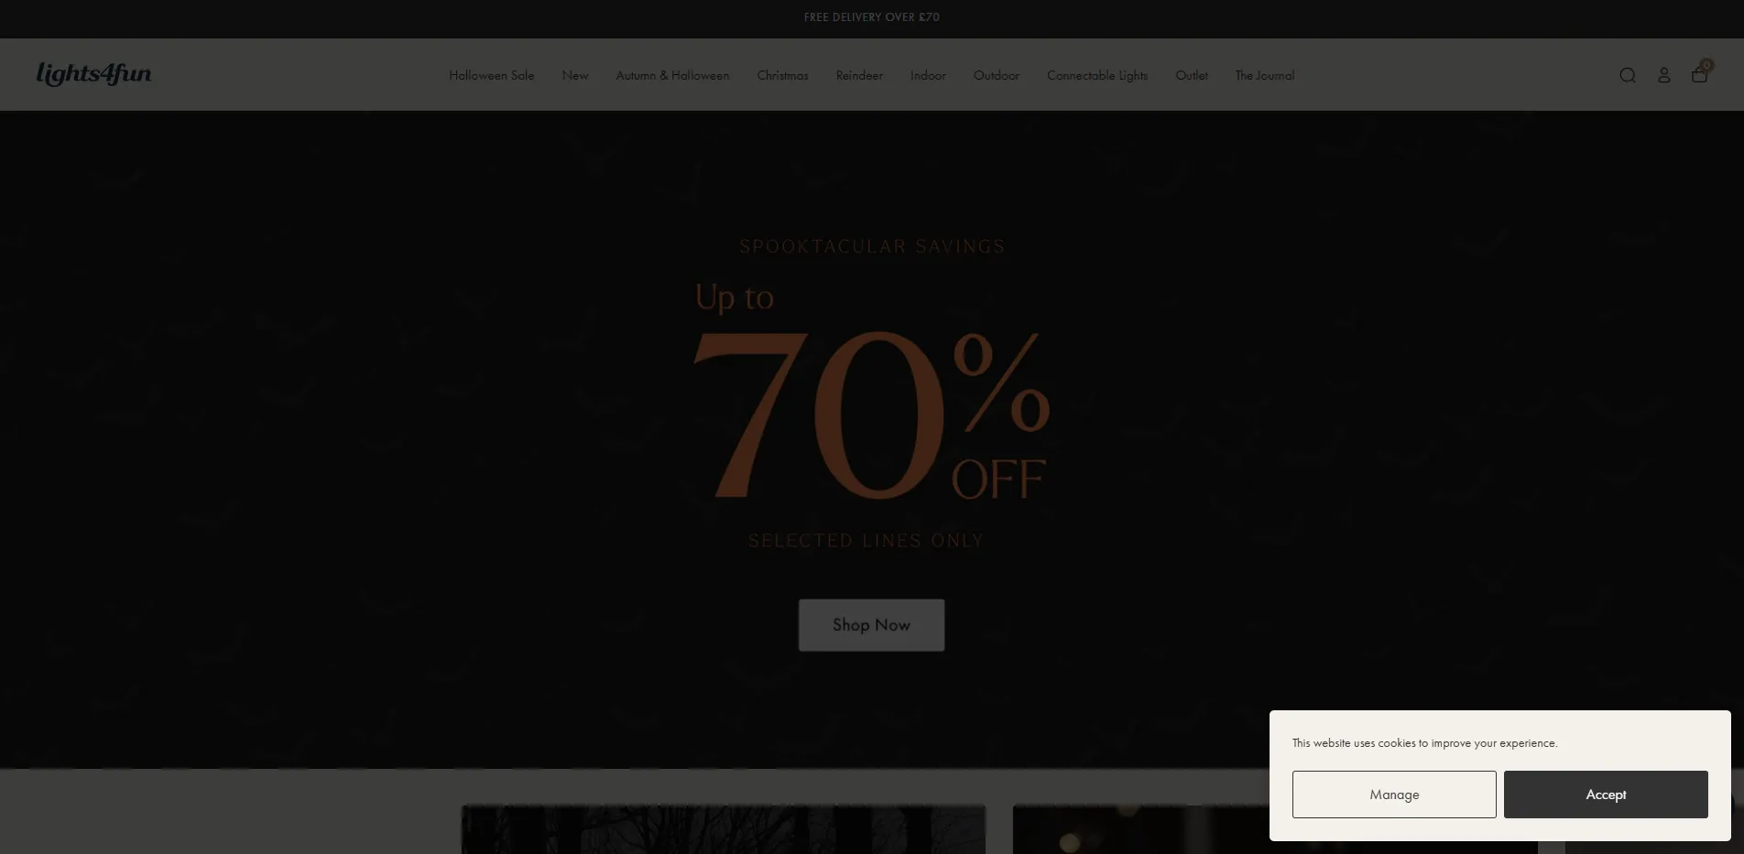Accept website cookies
The width and height of the screenshot is (1744, 854).
pos(1606,795)
